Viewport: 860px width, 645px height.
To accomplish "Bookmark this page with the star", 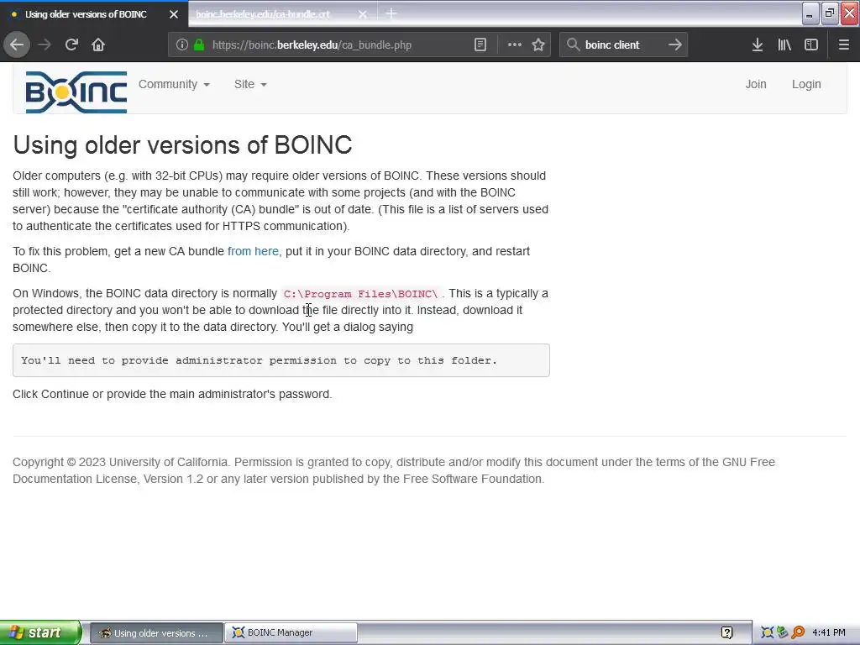I will point(538,45).
